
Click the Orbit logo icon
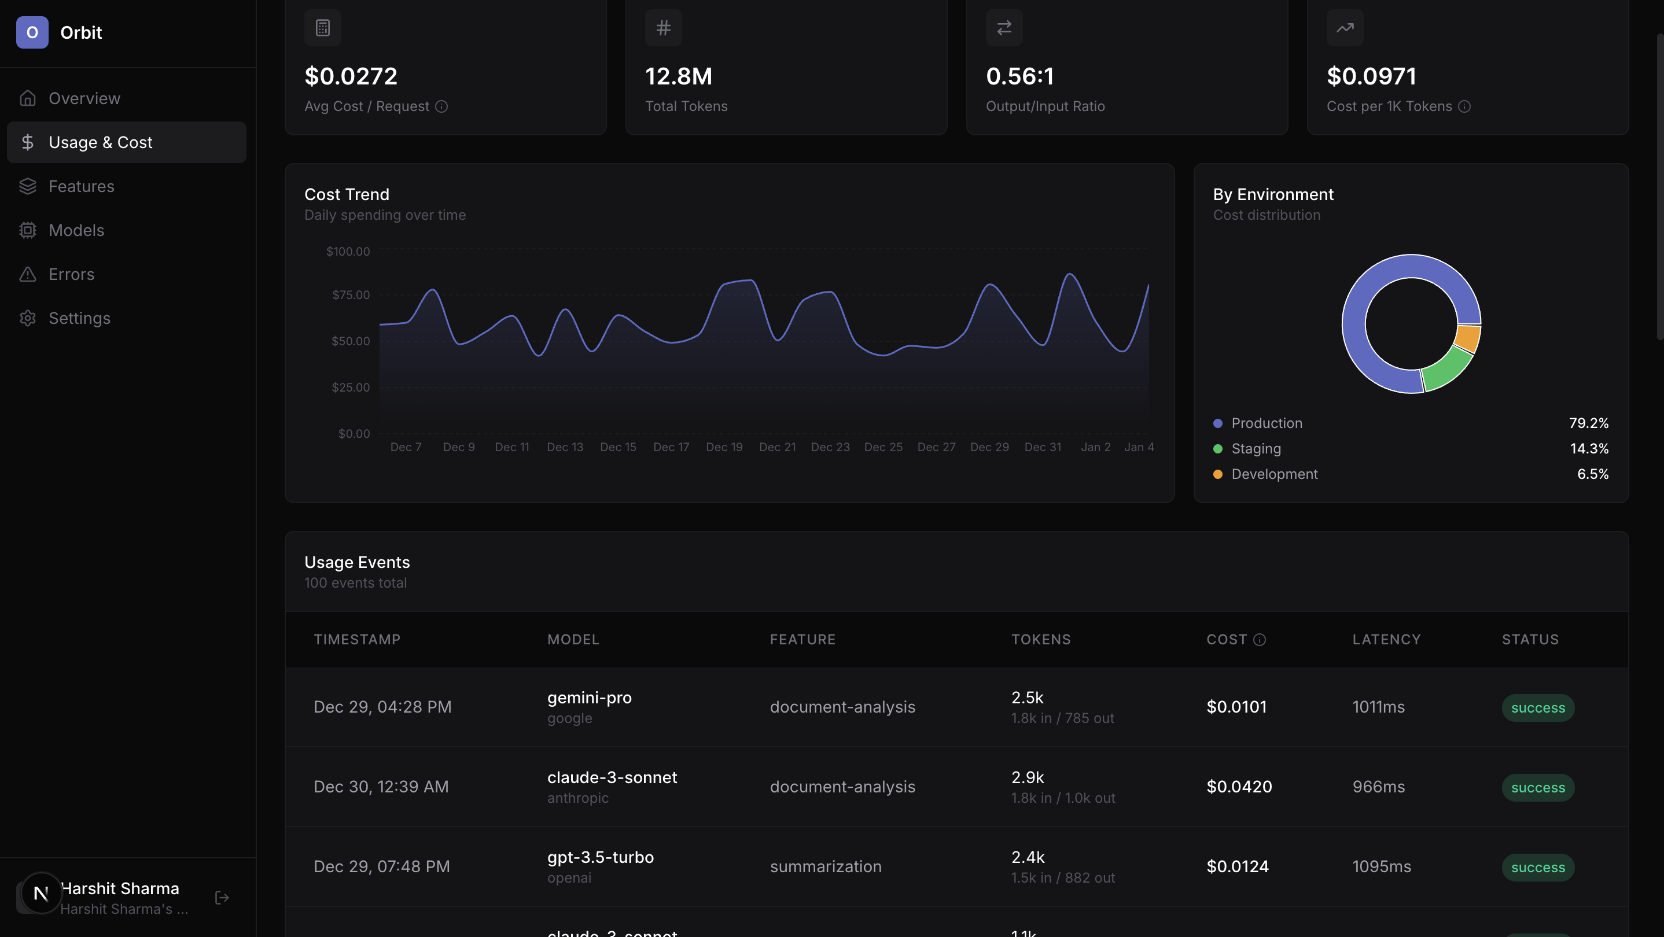click(x=32, y=32)
